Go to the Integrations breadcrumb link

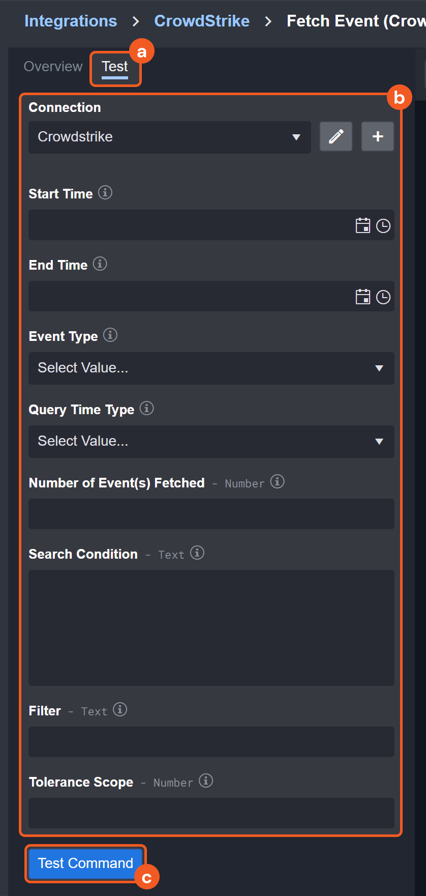coord(71,21)
